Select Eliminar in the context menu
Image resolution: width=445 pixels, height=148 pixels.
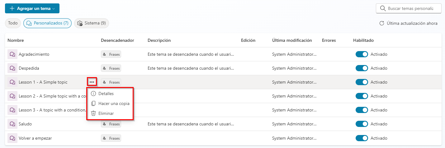(106, 113)
